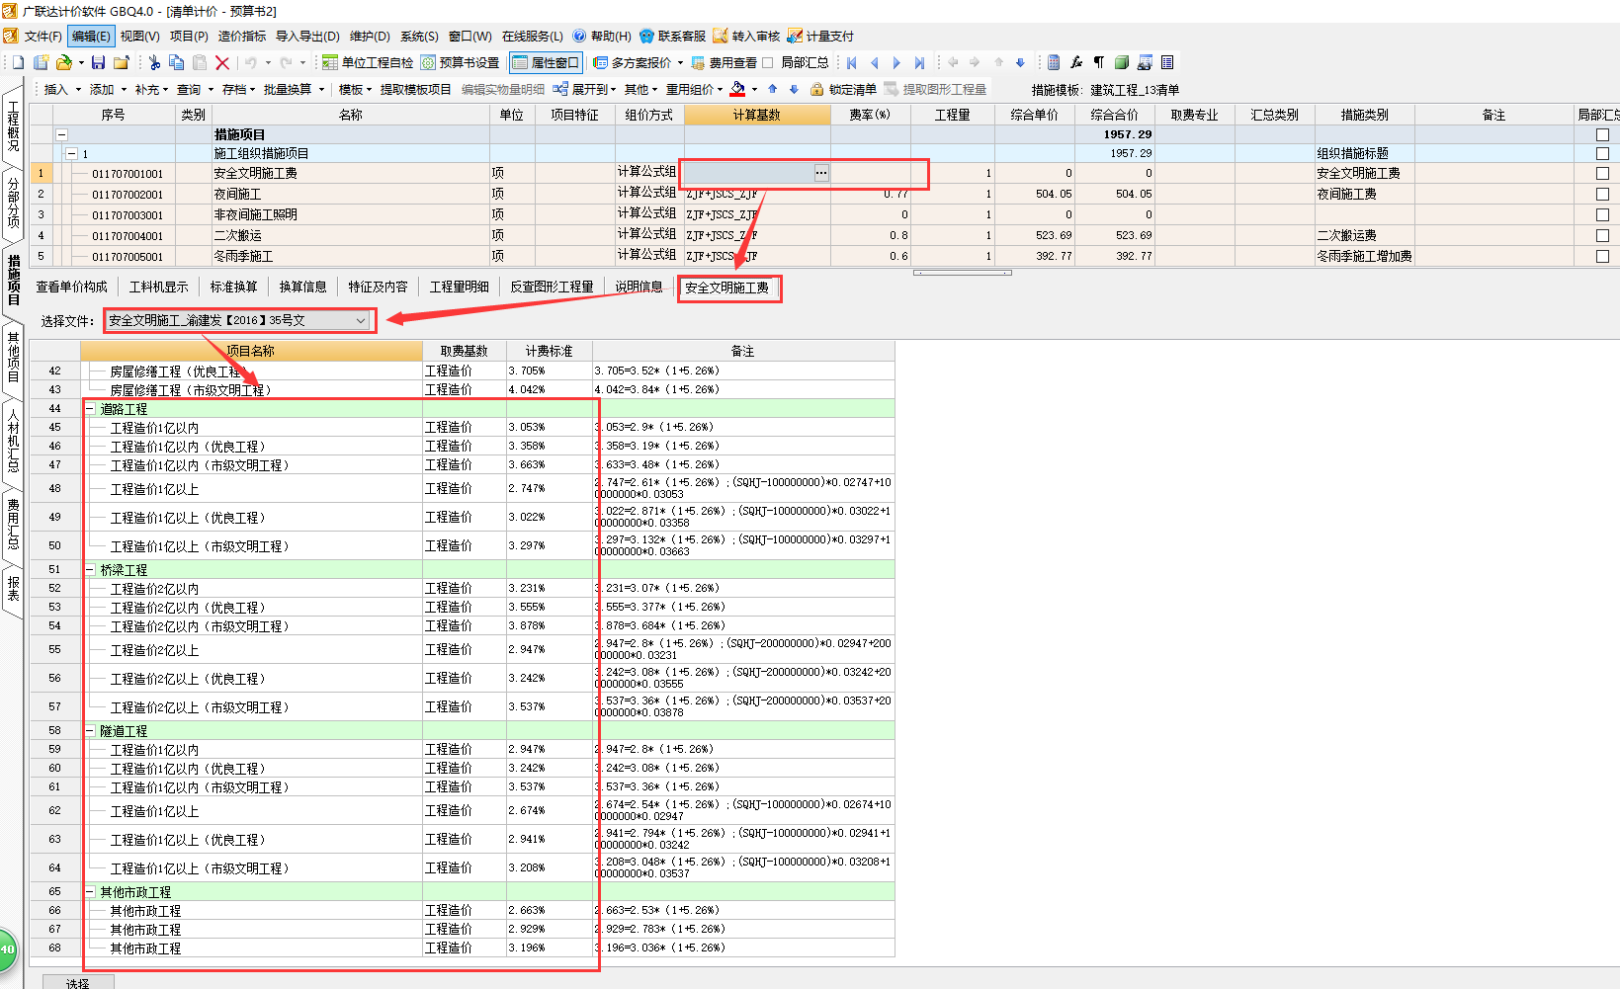Click the copy icon in toolbar

pos(177,62)
